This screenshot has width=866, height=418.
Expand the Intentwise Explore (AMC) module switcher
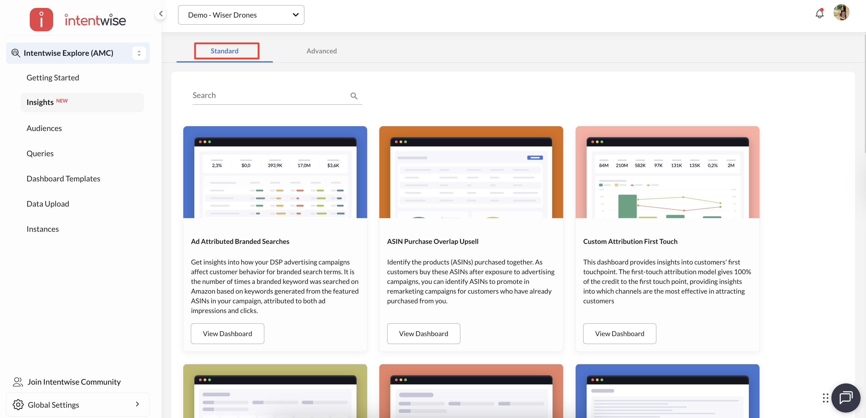[139, 53]
